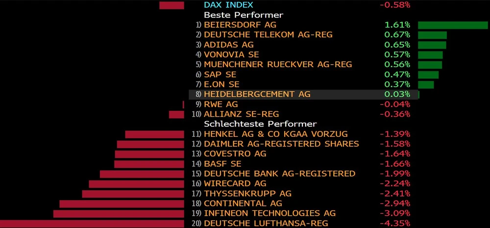Open SAP SE from the list
Image resolution: width=490 pixels, height=228 pixels.
click(x=220, y=75)
